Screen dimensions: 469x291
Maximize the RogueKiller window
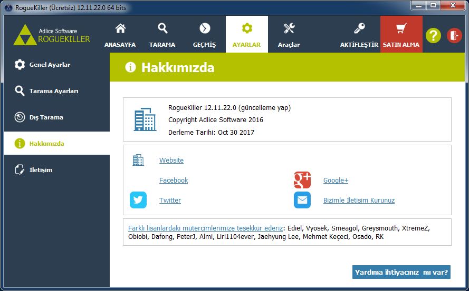click(433, 6)
